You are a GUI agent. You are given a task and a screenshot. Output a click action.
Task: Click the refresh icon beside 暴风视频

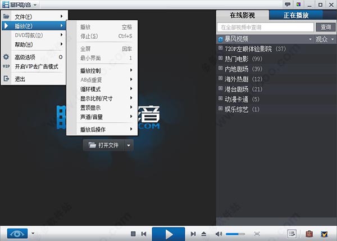[221, 39]
